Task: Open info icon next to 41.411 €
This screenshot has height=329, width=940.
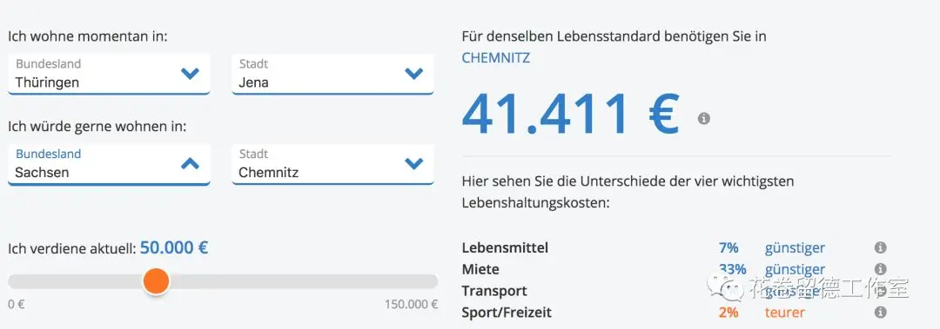Action: [704, 118]
